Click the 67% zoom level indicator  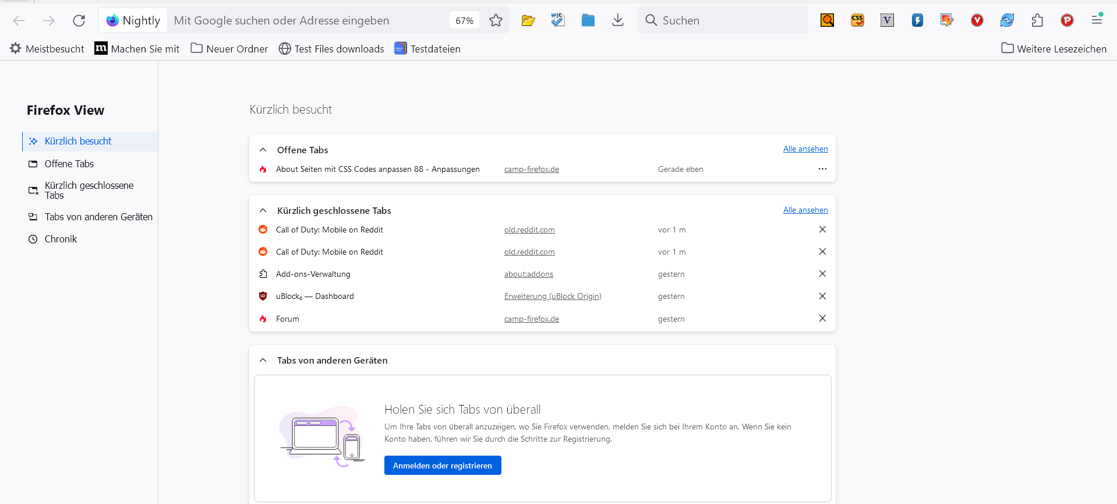464,20
